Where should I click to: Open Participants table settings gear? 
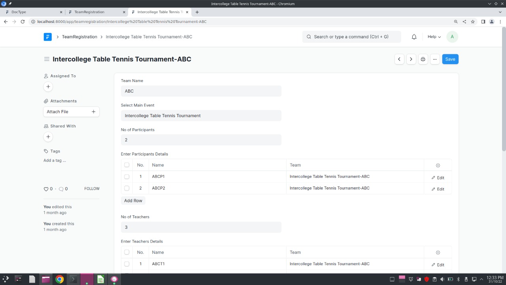pos(438,165)
